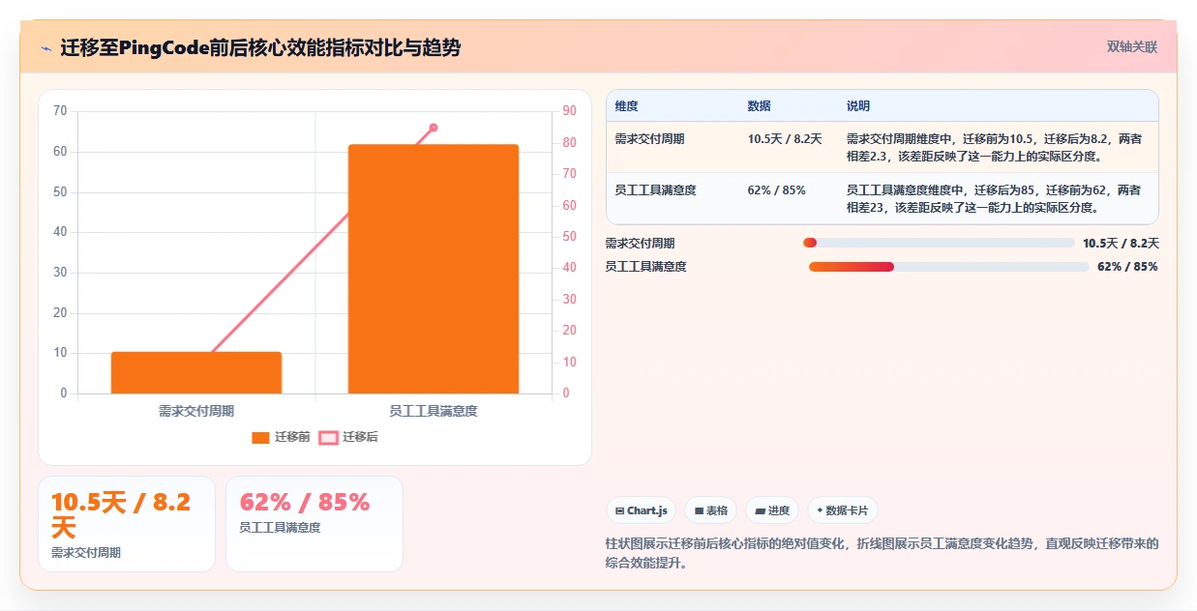
Task: Click table cell 62% / 85%
Action: [777, 190]
